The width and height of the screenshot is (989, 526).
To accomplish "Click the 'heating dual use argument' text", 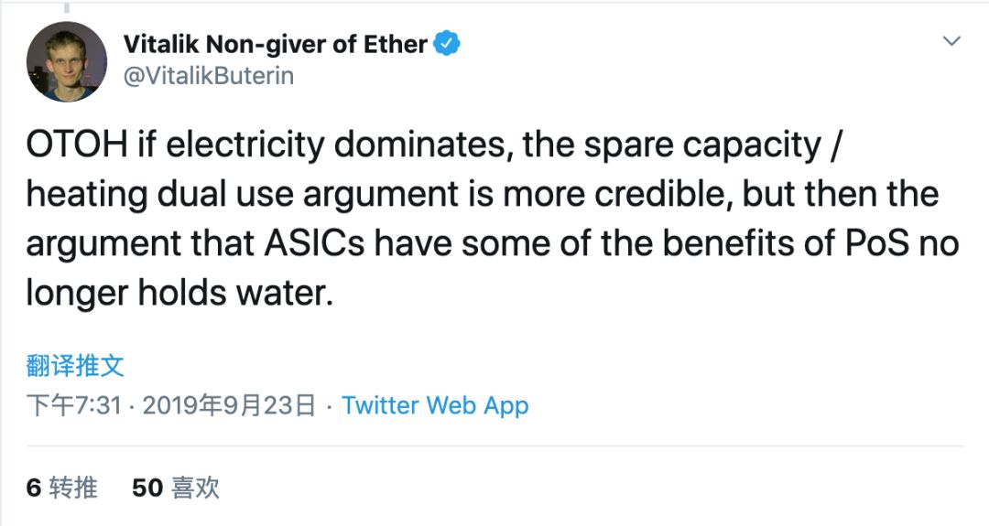I will click(x=242, y=195).
